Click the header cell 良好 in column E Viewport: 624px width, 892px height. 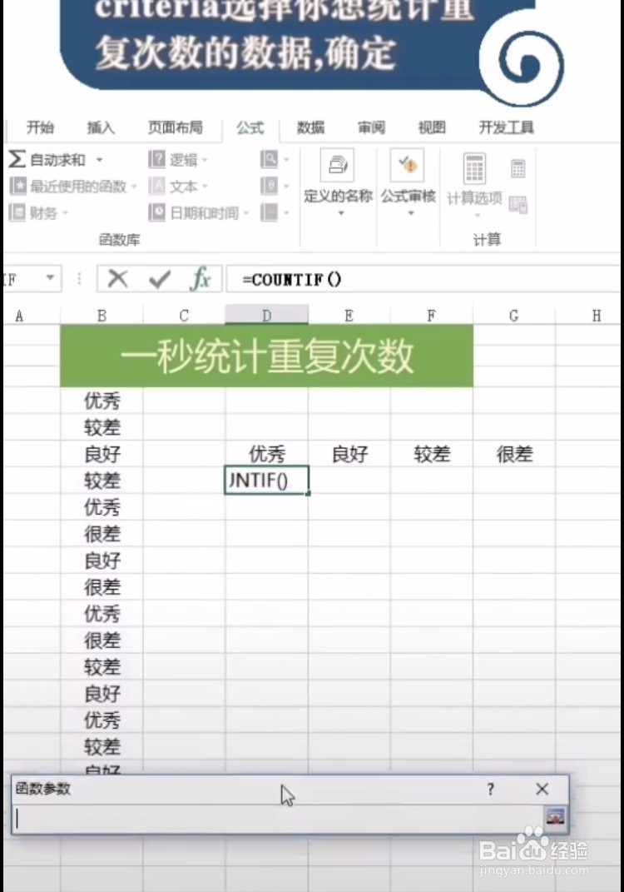(x=349, y=453)
